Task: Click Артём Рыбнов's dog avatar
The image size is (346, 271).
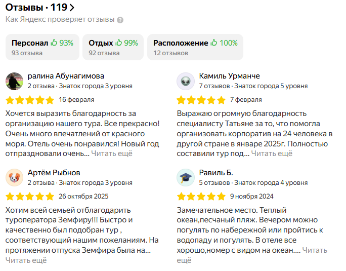Action: click(x=15, y=178)
